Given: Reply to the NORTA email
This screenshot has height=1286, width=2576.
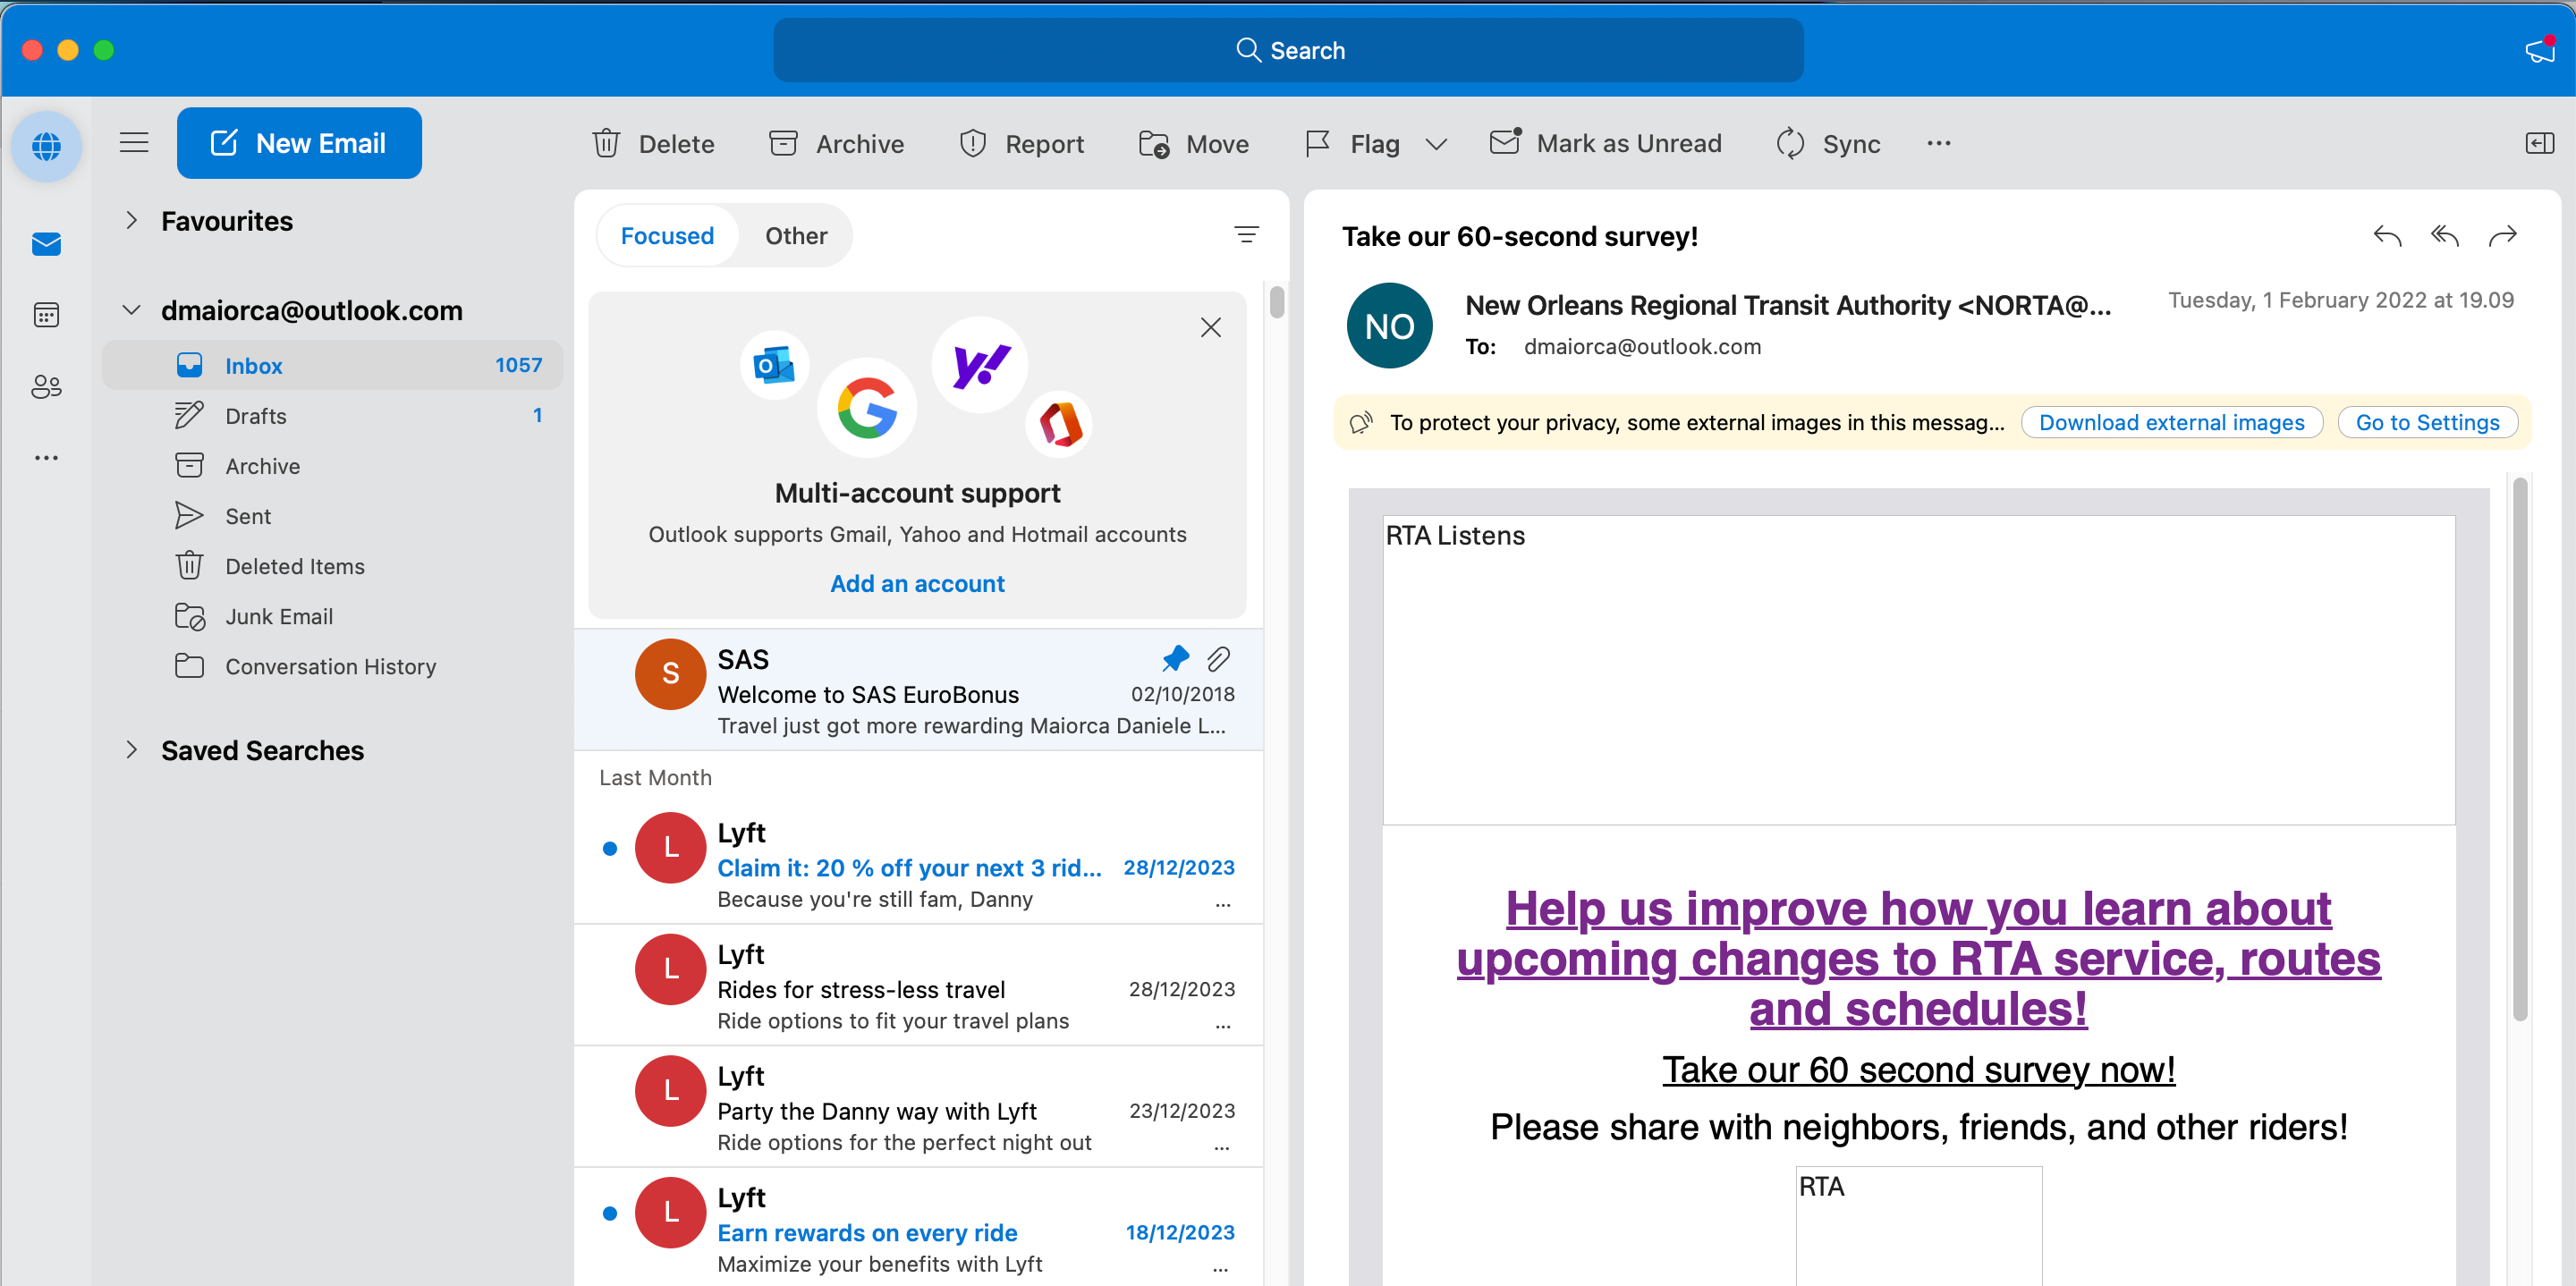Looking at the screenshot, I should click(2386, 236).
